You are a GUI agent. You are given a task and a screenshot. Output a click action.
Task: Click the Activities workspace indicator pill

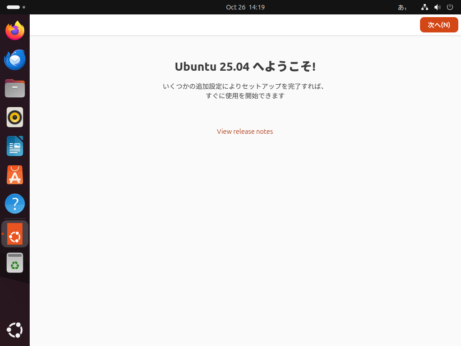16,7
